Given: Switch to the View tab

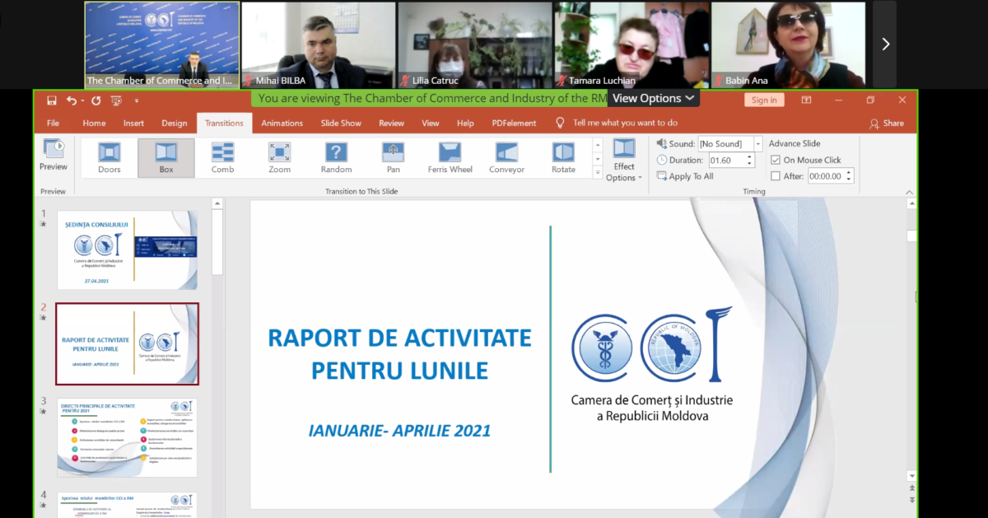Looking at the screenshot, I should pos(431,123).
